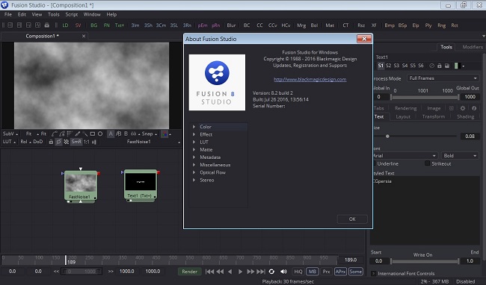This screenshot has height=285, width=486.
Task: Select the rectangle mask icon in the viewer toolbar
Action: click(x=93, y=134)
